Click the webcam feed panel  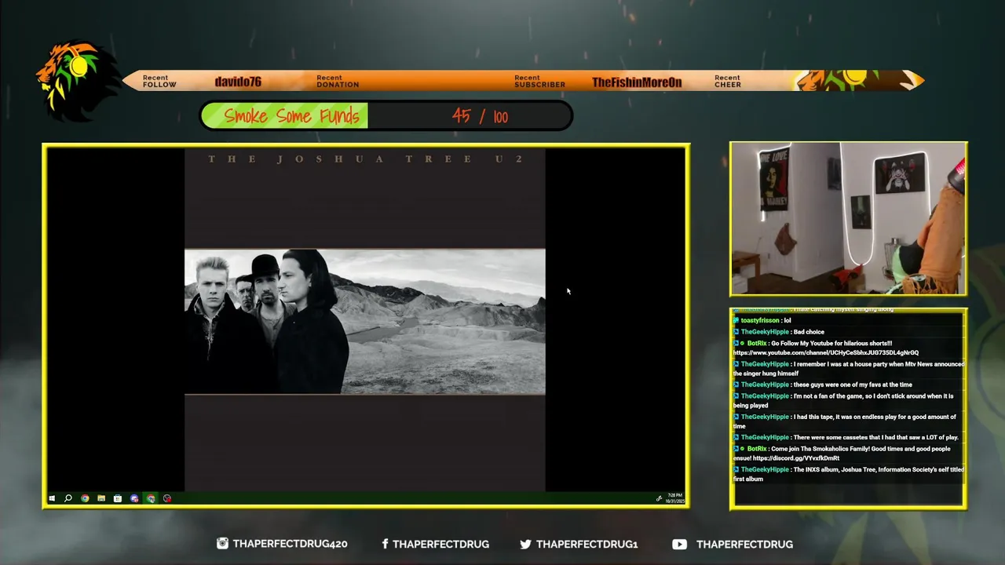click(849, 219)
